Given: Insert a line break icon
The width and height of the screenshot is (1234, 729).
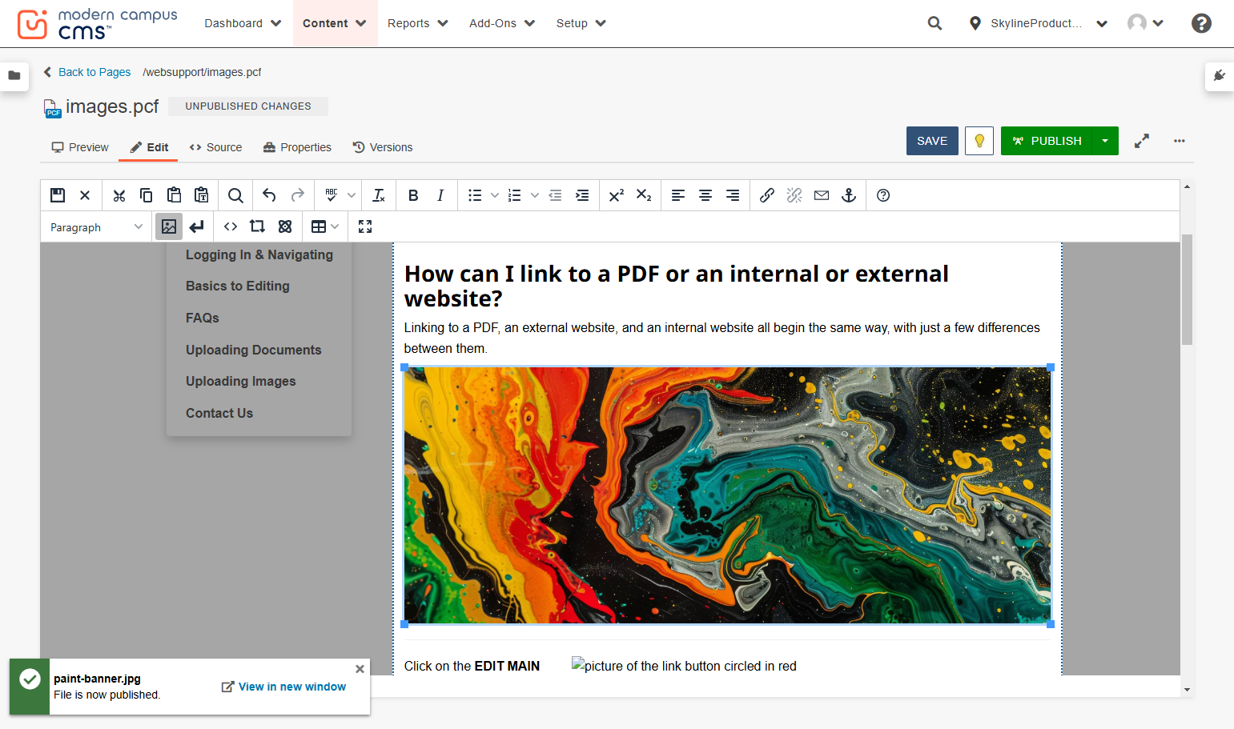Looking at the screenshot, I should pyautogui.click(x=197, y=226).
